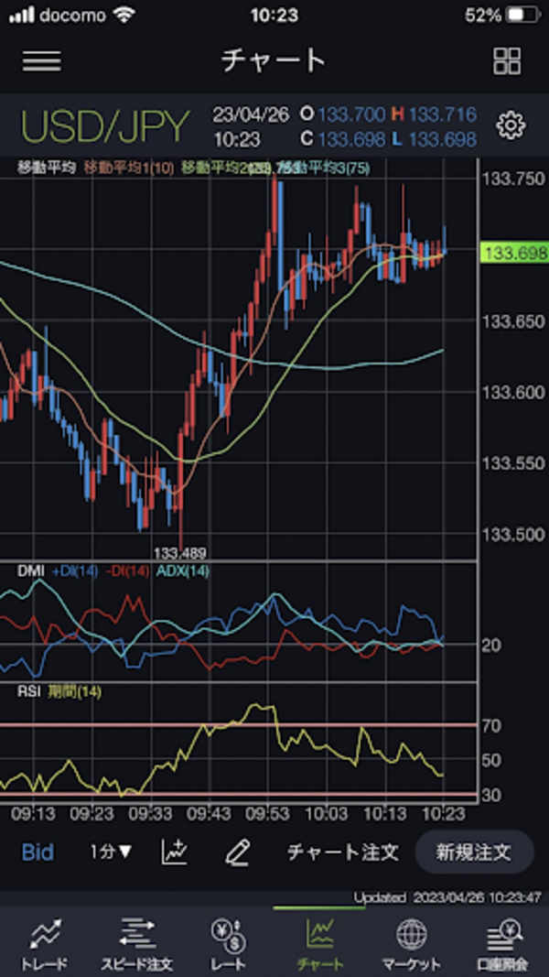Tap the add indicator chart icon
549x977 pixels.
click(175, 852)
